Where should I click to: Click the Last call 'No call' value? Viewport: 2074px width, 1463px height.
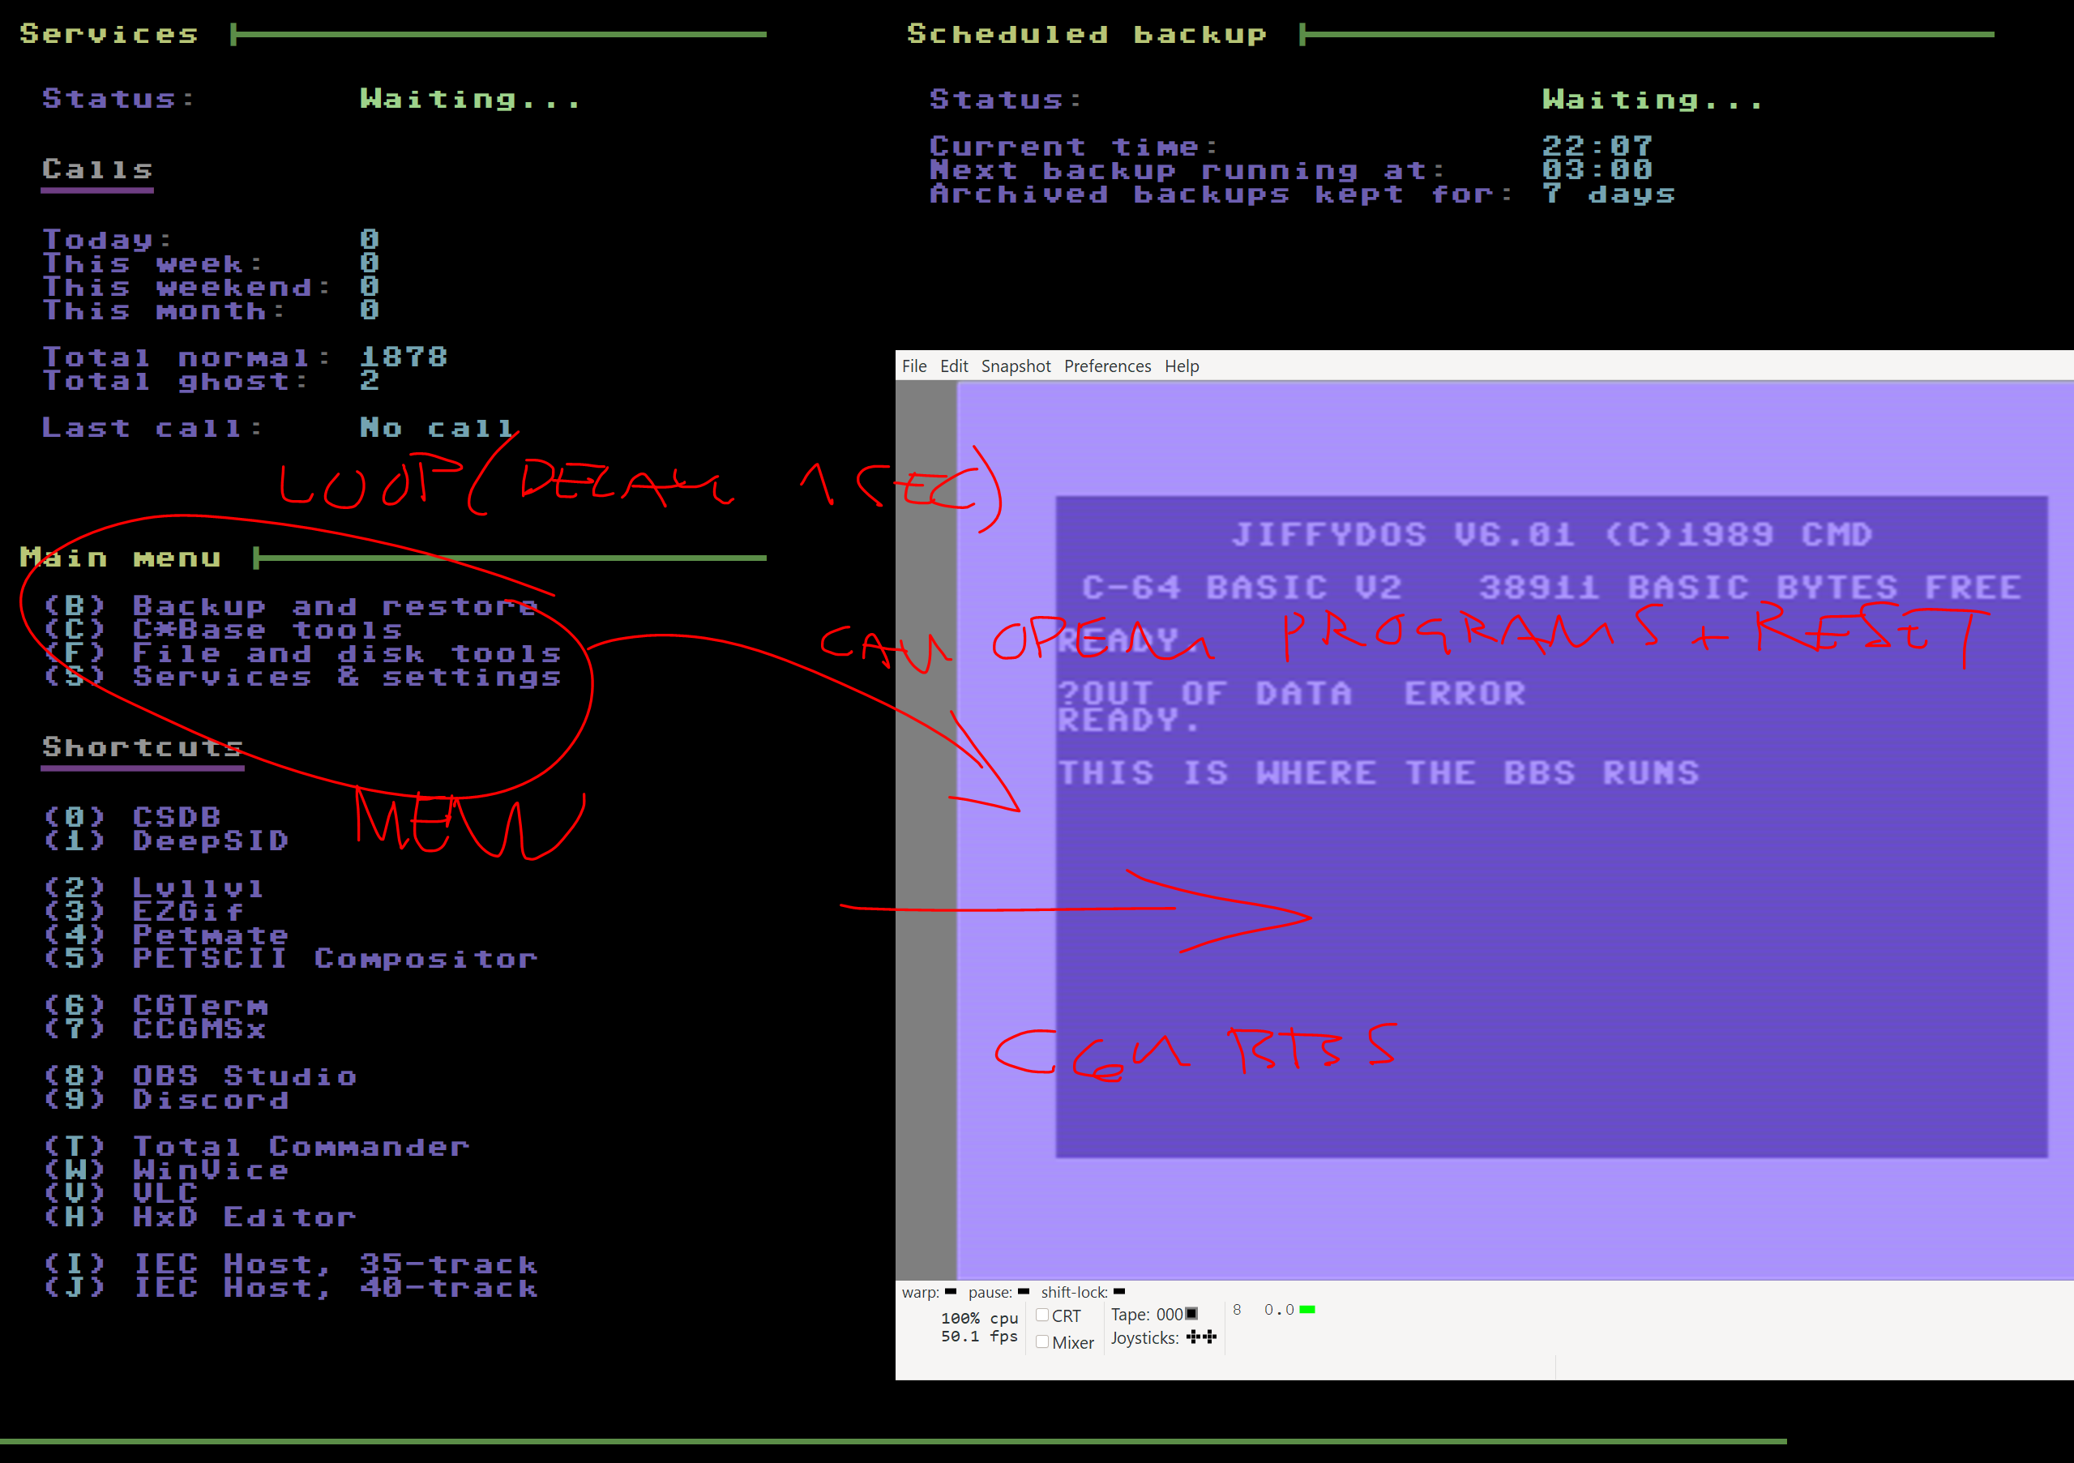[x=437, y=428]
